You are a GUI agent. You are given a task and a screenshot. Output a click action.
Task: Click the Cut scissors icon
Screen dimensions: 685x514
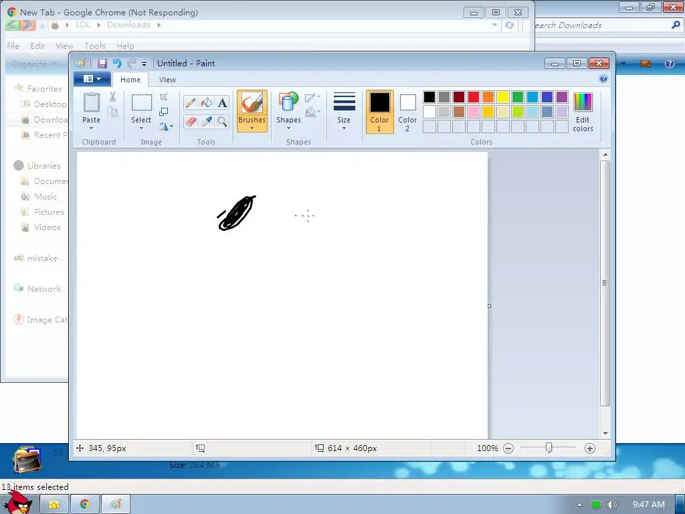(x=112, y=97)
